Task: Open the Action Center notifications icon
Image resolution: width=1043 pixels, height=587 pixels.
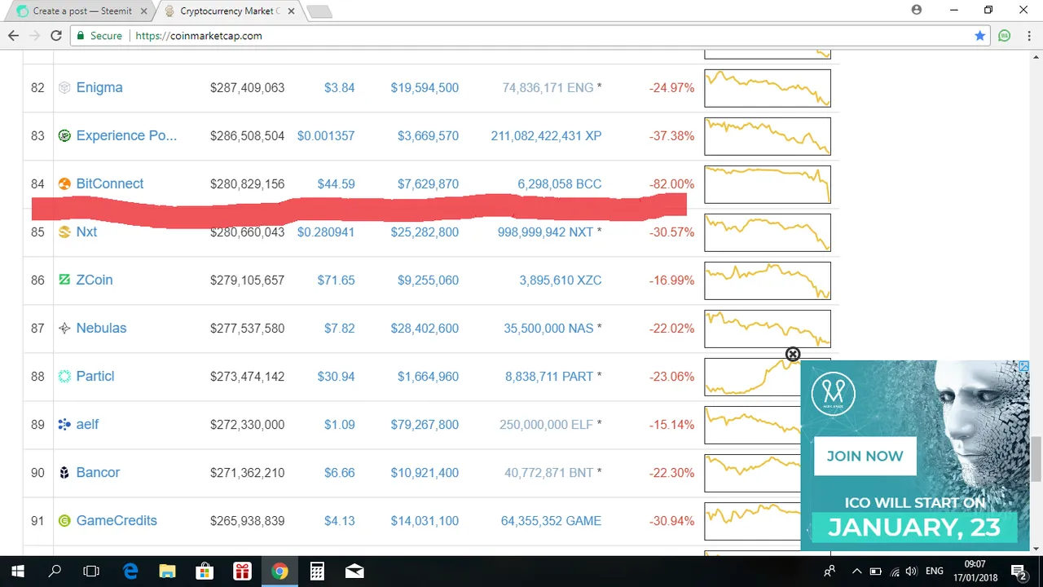Action: (1019, 572)
